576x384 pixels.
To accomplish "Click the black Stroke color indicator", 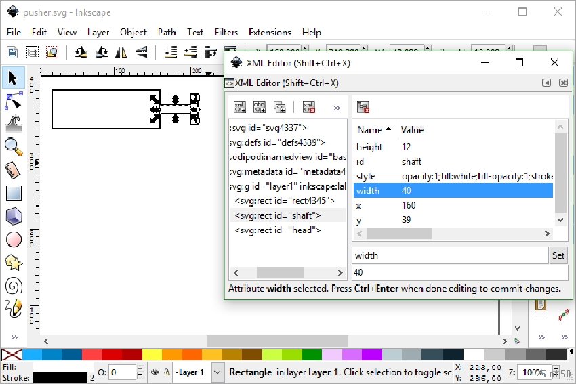I will tap(60, 378).
